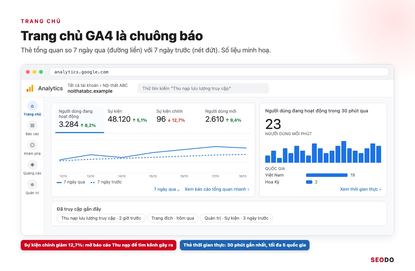Open Xem báo cáo tổng quan nhanh link
The height and width of the screenshot is (271, 415).
tap(217, 189)
